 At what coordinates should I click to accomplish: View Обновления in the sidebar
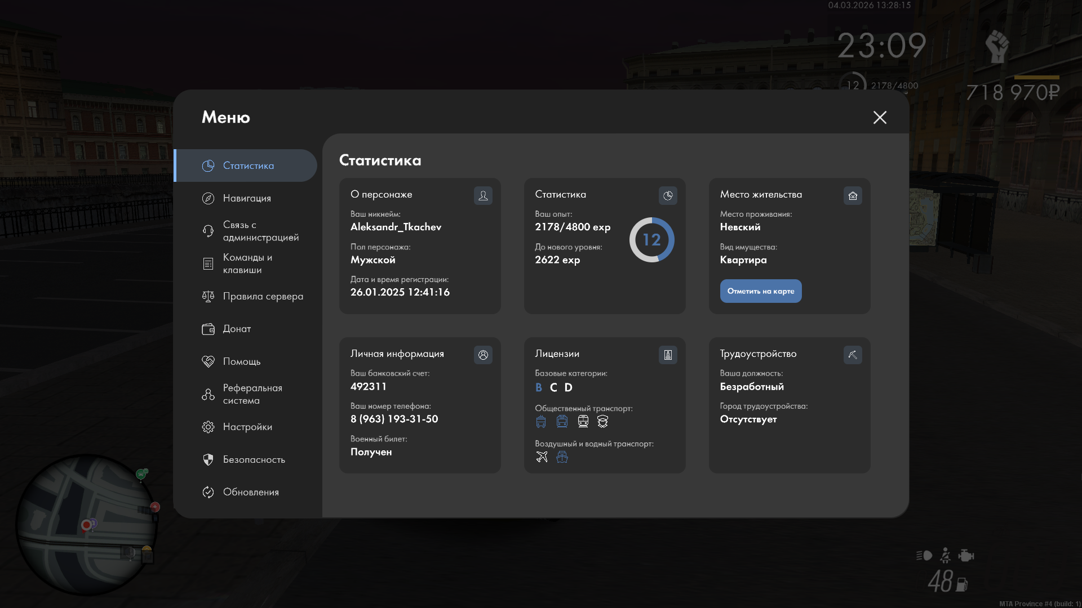(251, 492)
